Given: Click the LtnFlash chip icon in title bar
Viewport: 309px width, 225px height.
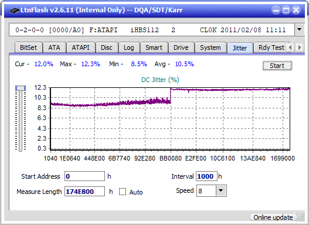Looking at the screenshot, I should (14, 10).
